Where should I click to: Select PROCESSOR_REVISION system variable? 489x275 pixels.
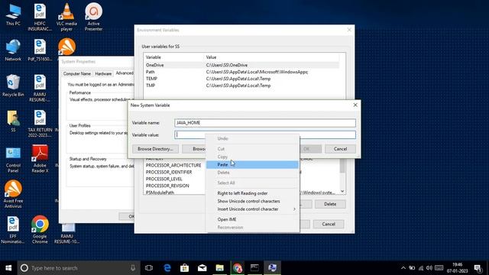click(167, 186)
